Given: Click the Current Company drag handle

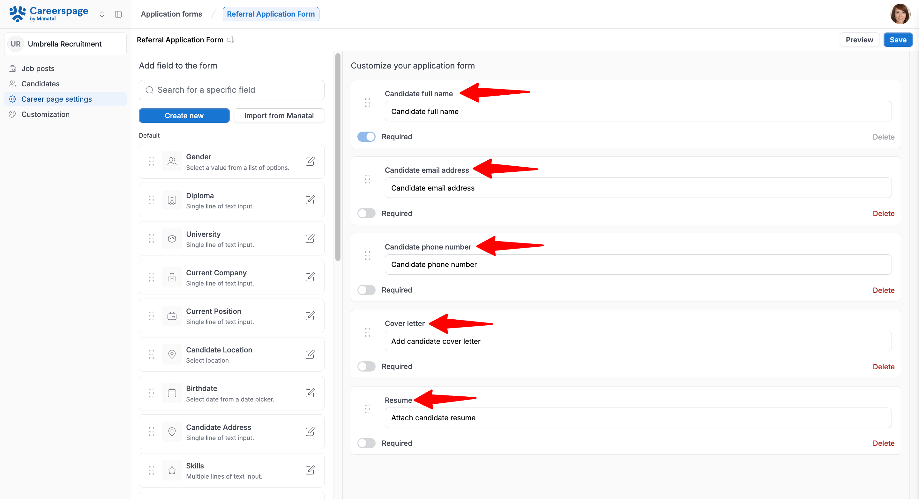Looking at the screenshot, I should (152, 277).
